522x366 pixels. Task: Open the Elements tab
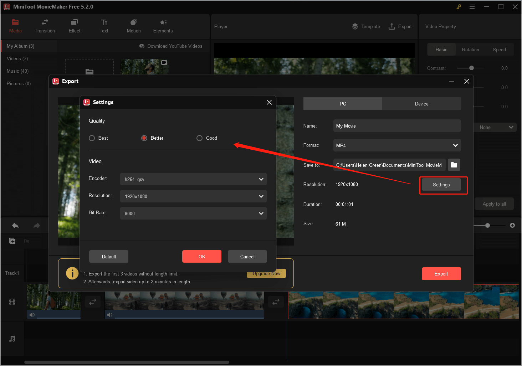tap(163, 26)
